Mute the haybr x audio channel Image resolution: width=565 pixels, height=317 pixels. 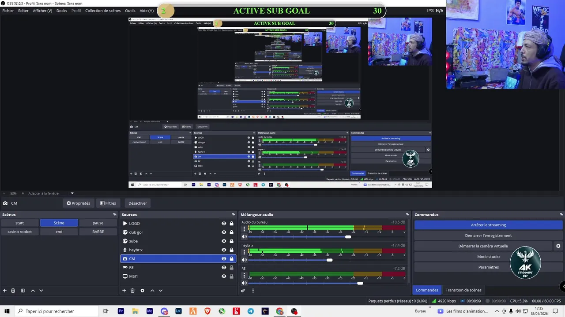click(x=244, y=260)
